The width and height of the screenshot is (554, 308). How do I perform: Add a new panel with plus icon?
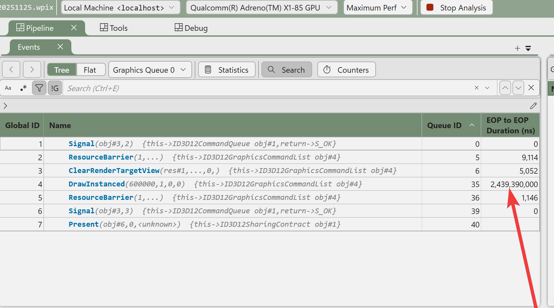517,48
